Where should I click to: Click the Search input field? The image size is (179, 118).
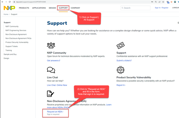pos(136,8)
